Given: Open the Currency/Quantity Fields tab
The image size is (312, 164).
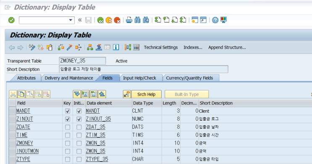Looking at the screenshot, I should point(189,78).
